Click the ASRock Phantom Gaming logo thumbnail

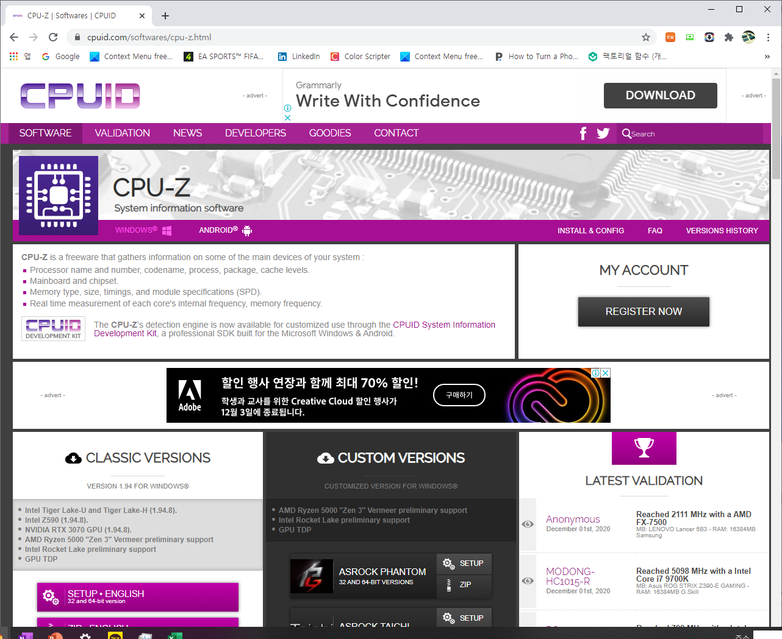pos(312,576)
